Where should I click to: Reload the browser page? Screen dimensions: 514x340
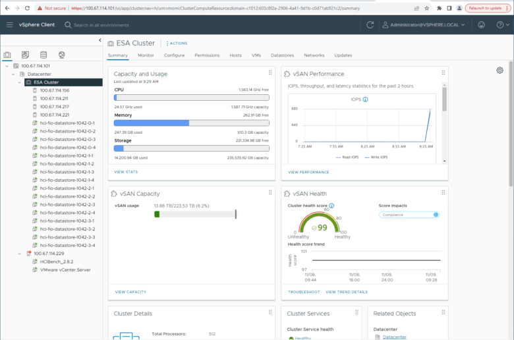point(27,8)
